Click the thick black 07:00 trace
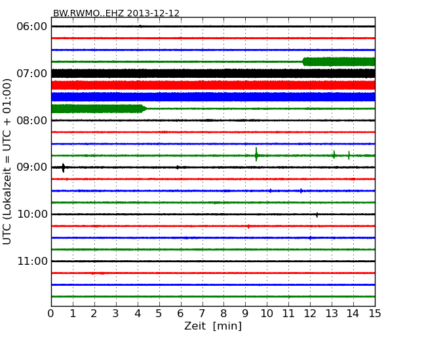 (x=213, y=73)
